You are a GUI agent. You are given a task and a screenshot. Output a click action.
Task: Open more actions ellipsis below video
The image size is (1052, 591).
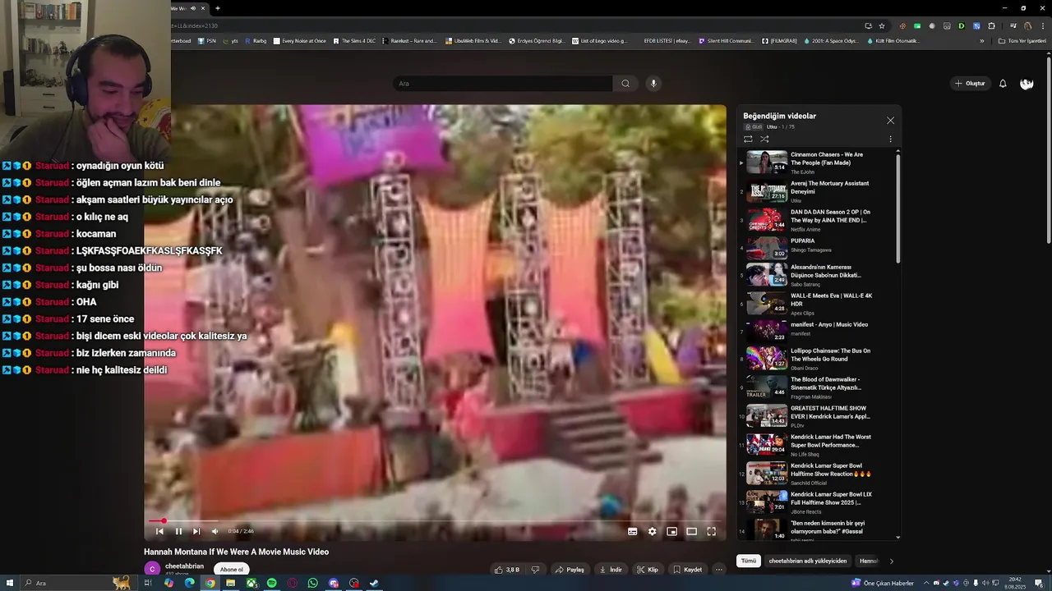[718, 569]
